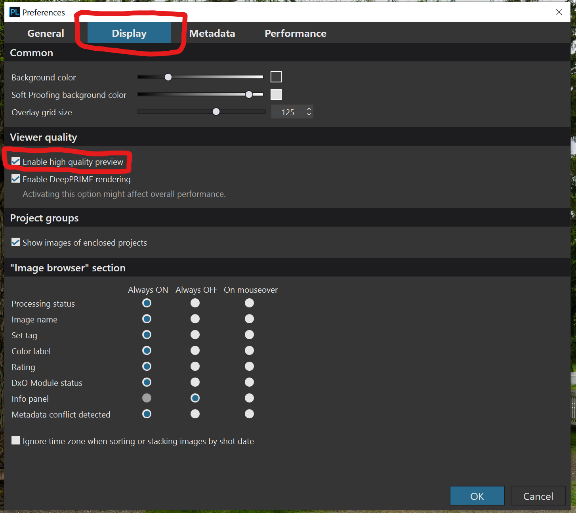Click the Background color swatch box
Screen dimensions: 576x513
(x=276, y=77)
